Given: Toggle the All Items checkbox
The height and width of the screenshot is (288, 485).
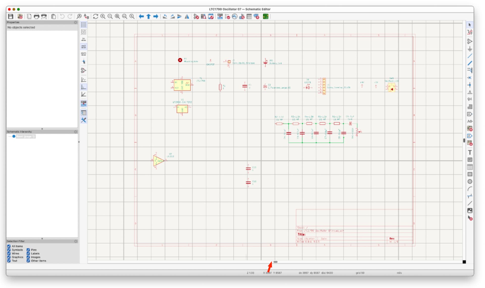Looking at the screenshot, I should click(9, 246).
